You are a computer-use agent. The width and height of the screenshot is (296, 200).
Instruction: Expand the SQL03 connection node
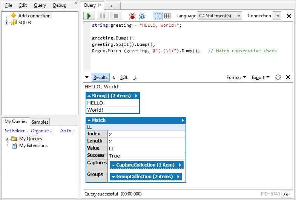click(x=6, y=23)
